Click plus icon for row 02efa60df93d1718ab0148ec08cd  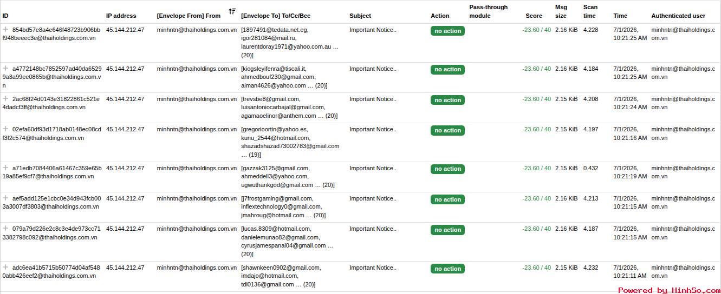6,129
